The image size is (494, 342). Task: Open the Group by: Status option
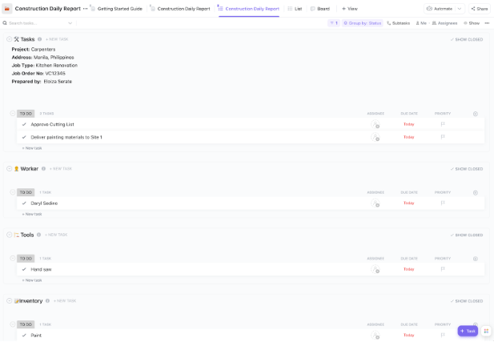(363, 23)
